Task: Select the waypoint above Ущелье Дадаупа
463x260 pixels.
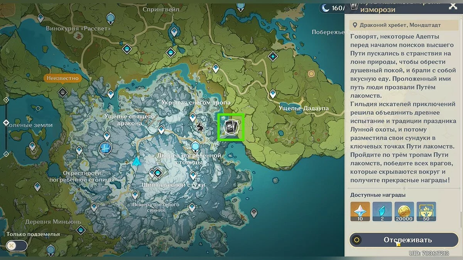Action: click(x=273, y=93)
